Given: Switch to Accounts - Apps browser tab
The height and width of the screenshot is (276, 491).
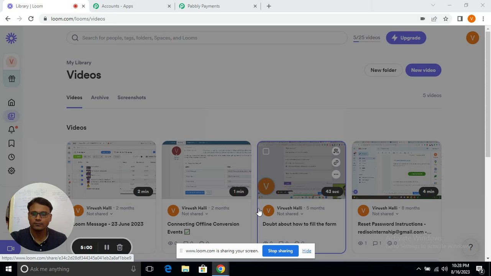Looking at the screenshot, I should pyautogui.click(x=132, y=6).
